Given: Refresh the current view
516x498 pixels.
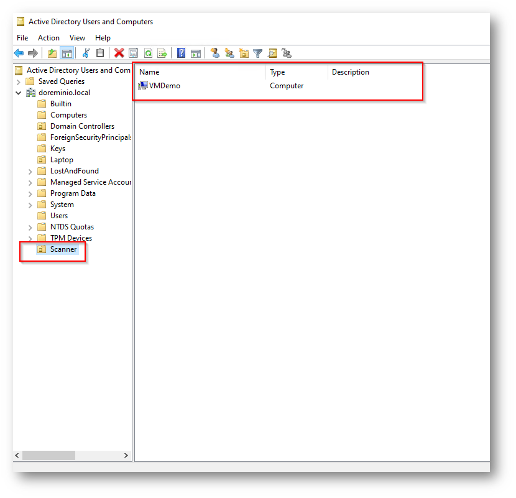Looking at the screenshot, I should coord(149,53).
